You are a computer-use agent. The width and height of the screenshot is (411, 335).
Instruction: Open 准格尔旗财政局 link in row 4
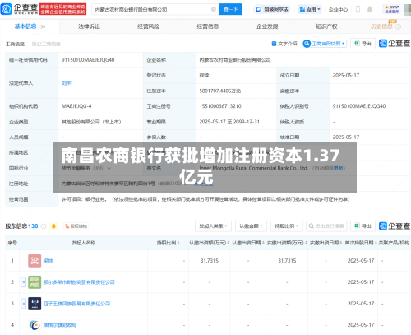[x=60, y=325]
